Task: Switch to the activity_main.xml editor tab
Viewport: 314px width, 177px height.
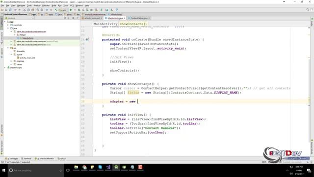Action: (x=92, y=18)
